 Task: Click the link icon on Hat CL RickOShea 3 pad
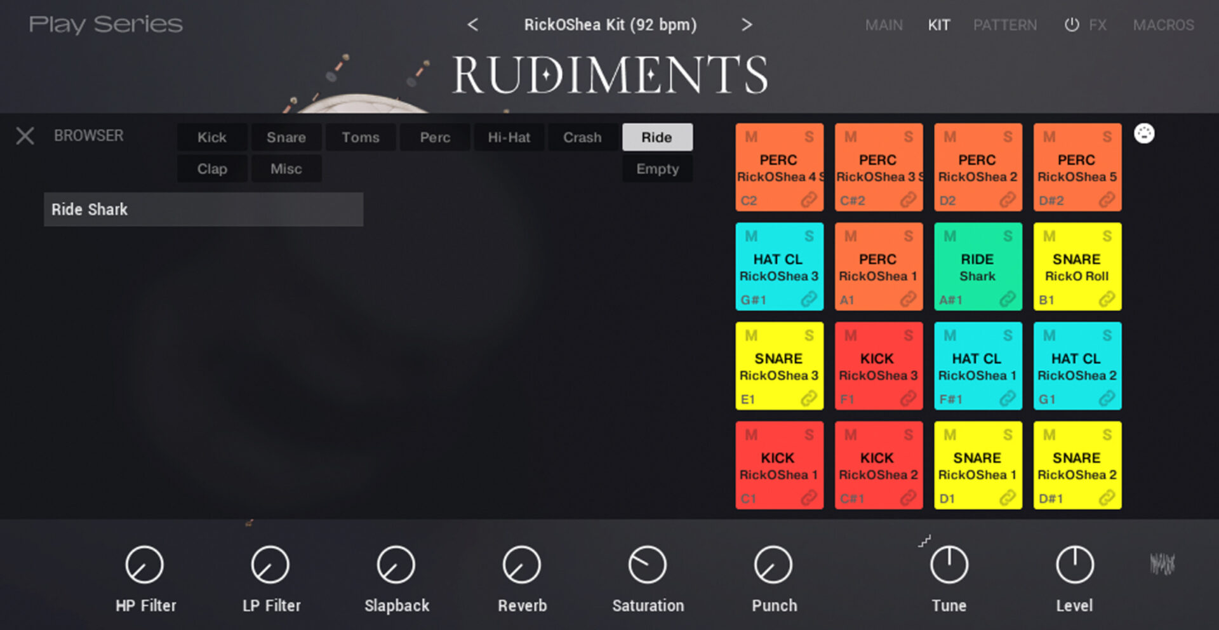tap(810, 298)
